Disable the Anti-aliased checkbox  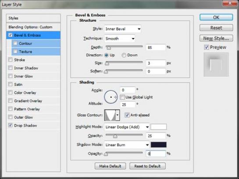pyautogui.click(x=127, y=115)
